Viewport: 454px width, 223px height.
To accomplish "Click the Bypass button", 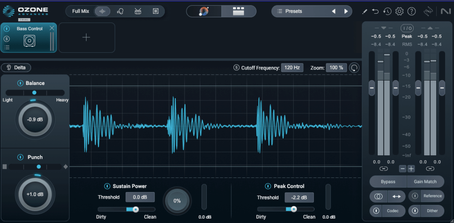I will pos(388,181).
